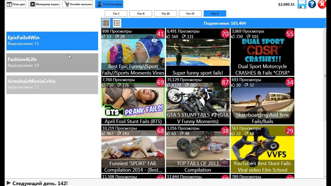The image size is (331, 186).
Task: Click thumbs-down icon beside 243 dislikes
Action: point(119,134)
